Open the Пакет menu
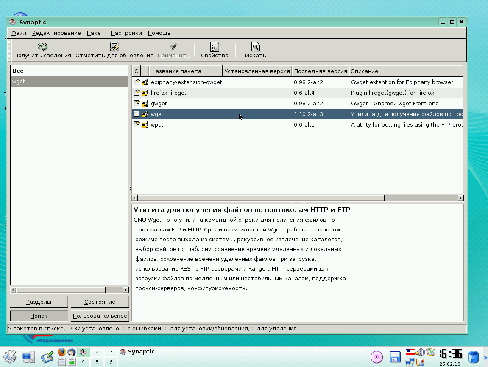The height and width of the screenshot is (367, 488). click(95, 33)
